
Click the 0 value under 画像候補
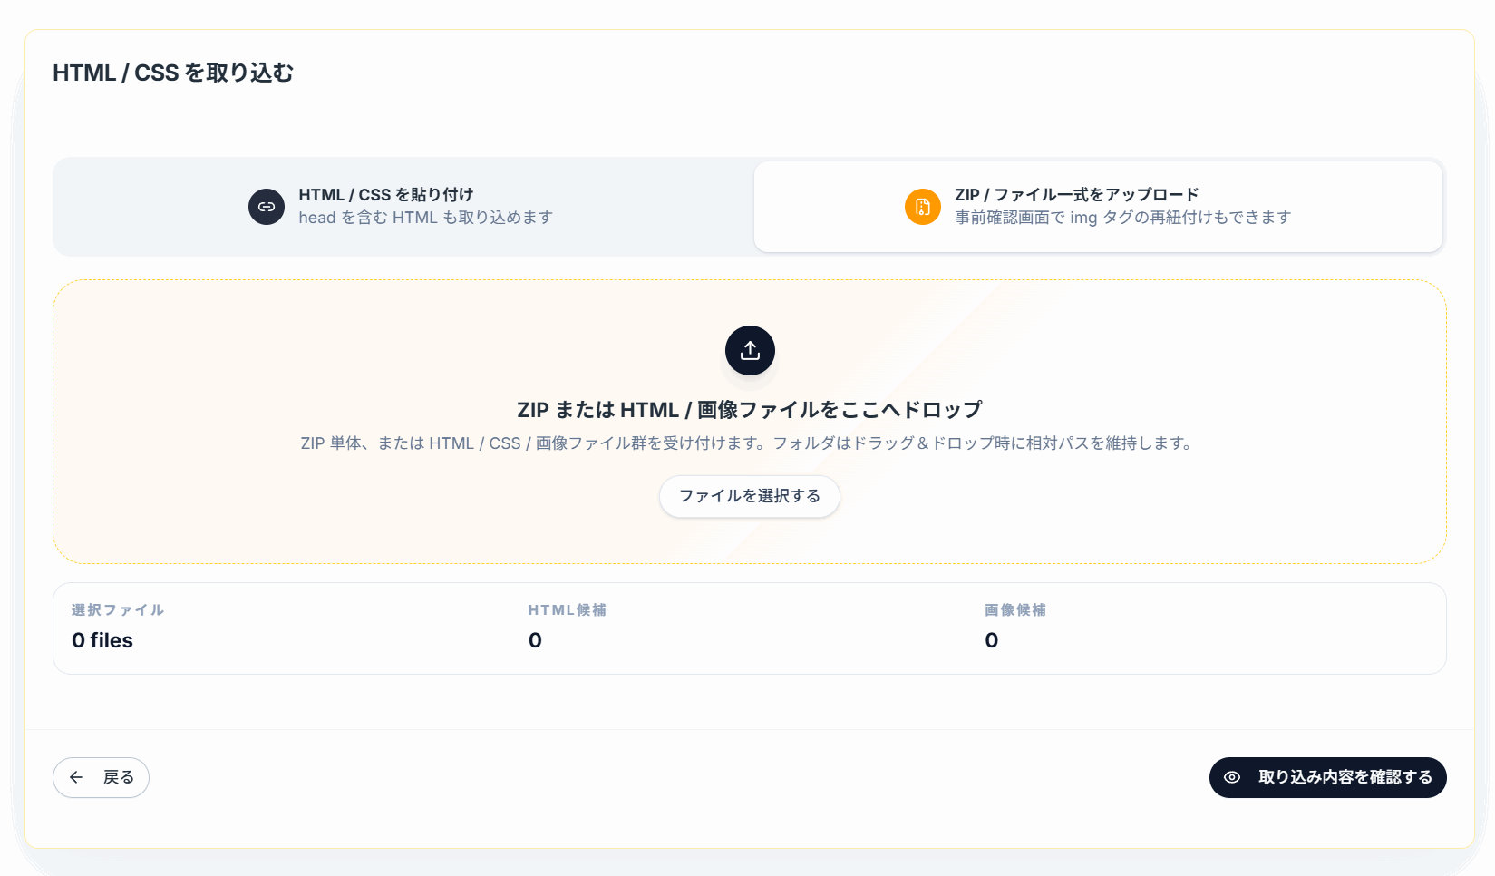992,640
